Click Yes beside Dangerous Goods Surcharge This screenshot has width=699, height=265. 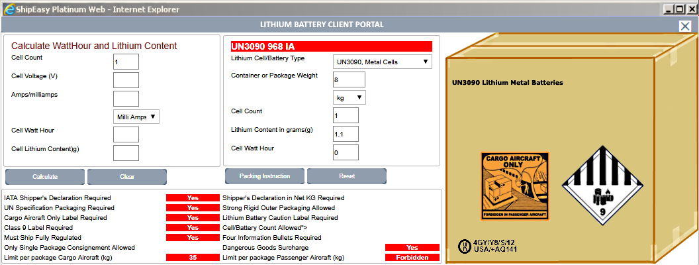(412, 248)
